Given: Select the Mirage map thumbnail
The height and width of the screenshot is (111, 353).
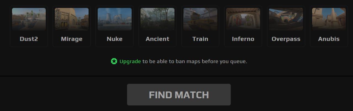Looking at the screenshot, I should [x=72, y=19].
